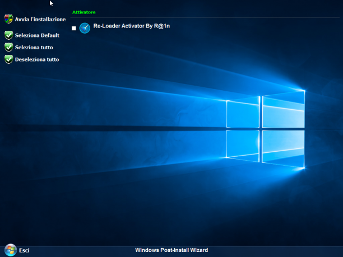
Task: Exit the wizard with Esci label
Action: pyautogui.click(x=24, y=250)
